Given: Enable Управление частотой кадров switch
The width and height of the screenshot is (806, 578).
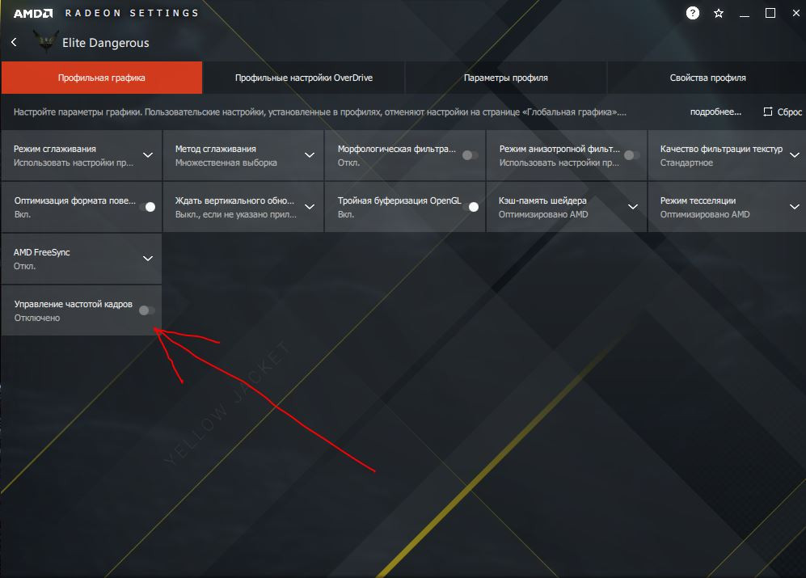Looking at the screenshot, I should coord(146,310).
